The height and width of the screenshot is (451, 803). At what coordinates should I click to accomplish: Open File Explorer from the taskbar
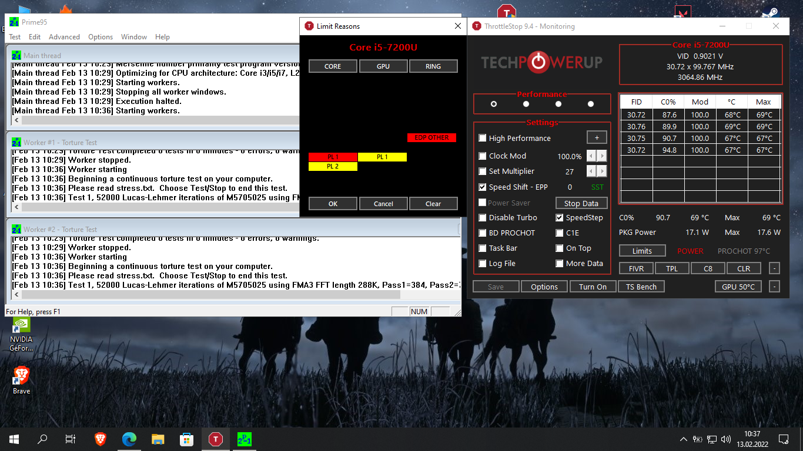point(158,439)
